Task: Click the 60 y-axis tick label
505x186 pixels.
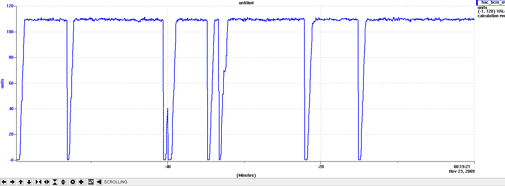Action: 11,83
